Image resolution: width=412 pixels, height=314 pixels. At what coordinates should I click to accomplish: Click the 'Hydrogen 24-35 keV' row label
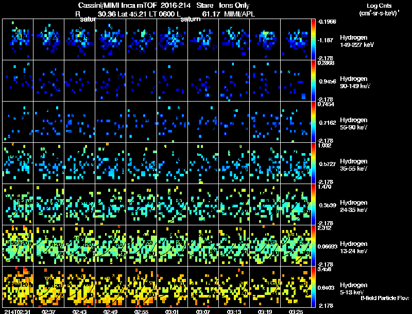354,206
